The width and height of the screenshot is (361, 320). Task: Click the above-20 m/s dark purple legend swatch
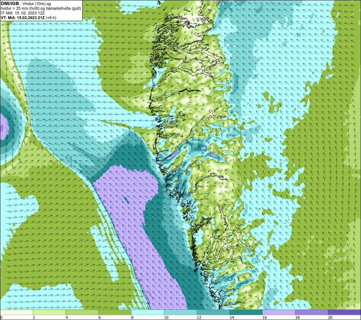tap(344, 312)
